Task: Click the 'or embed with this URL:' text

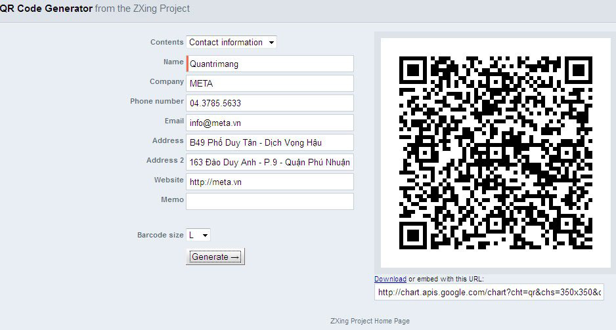Action: (447, 279)
